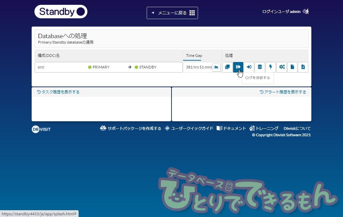Screen dimensions: 343x217
Task: Open the ドキュメント link
Action: (231, 128)
